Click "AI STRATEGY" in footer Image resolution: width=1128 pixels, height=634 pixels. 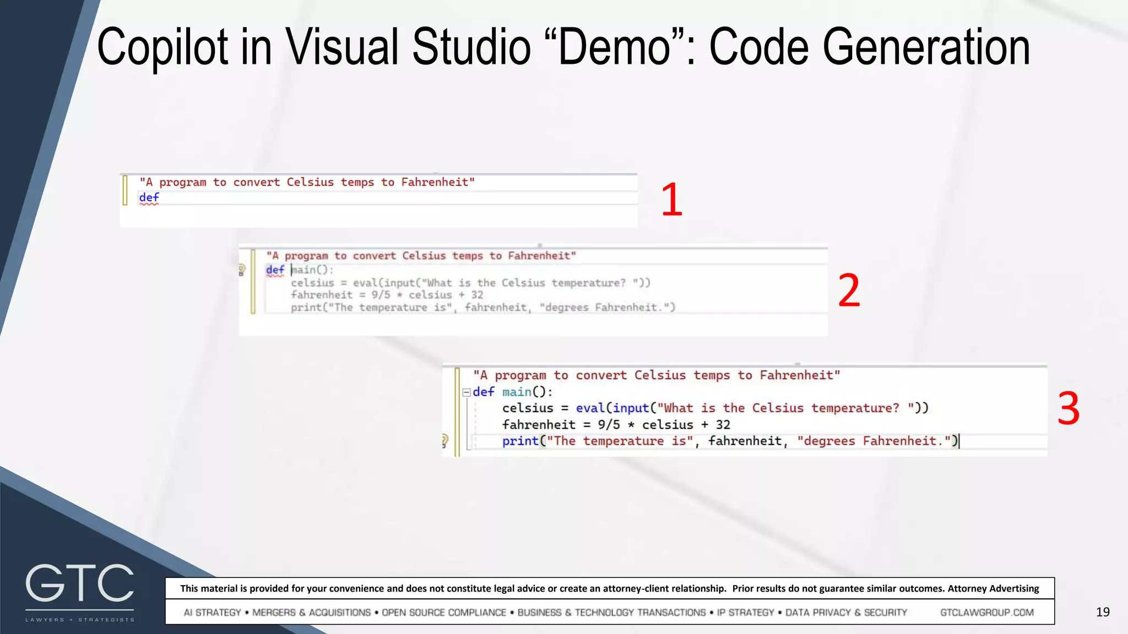click(x=213, y=613)
